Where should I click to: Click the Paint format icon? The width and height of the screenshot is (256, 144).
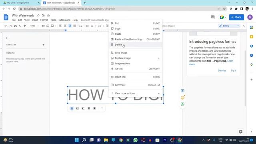point(25,26)
